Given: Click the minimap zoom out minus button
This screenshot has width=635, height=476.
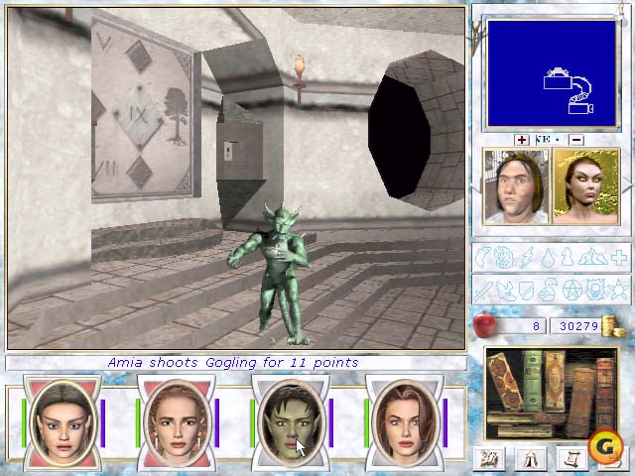Looking at the screenshot, I should 576,140.
